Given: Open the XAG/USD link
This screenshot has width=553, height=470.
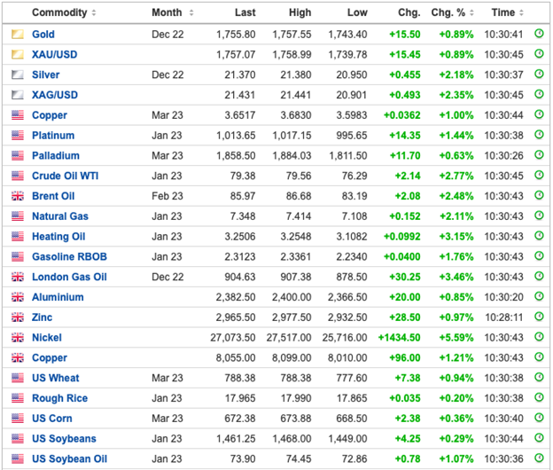Looking at the screenshot, I should tap(55, 95).
